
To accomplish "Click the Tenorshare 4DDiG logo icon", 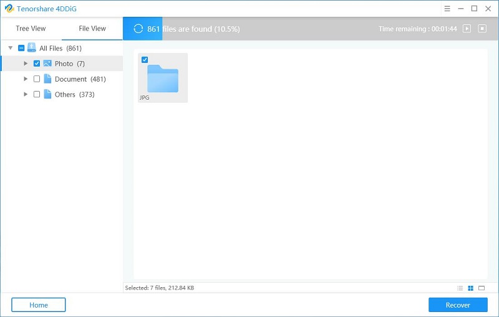I will tap(9, 9).
